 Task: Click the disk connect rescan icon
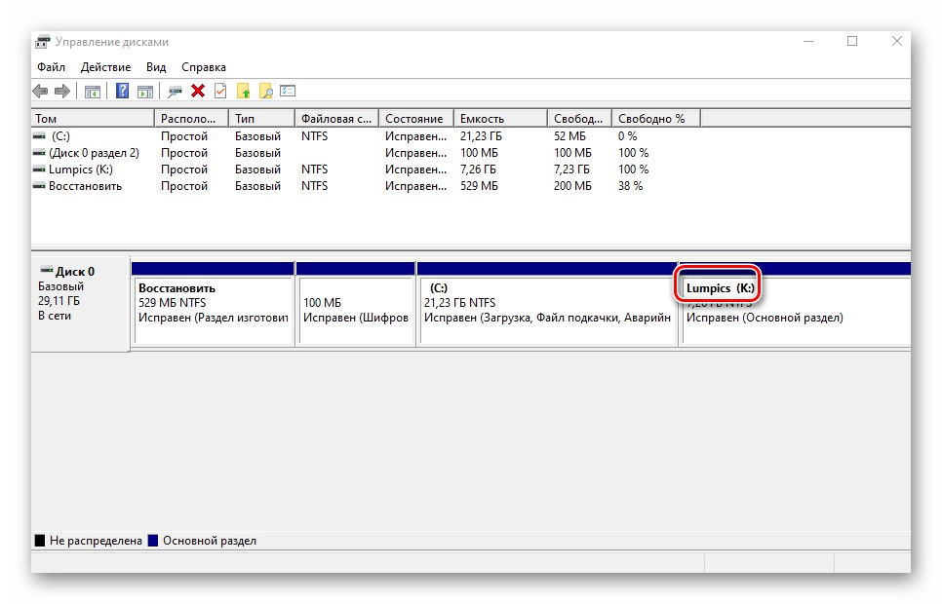175,92
